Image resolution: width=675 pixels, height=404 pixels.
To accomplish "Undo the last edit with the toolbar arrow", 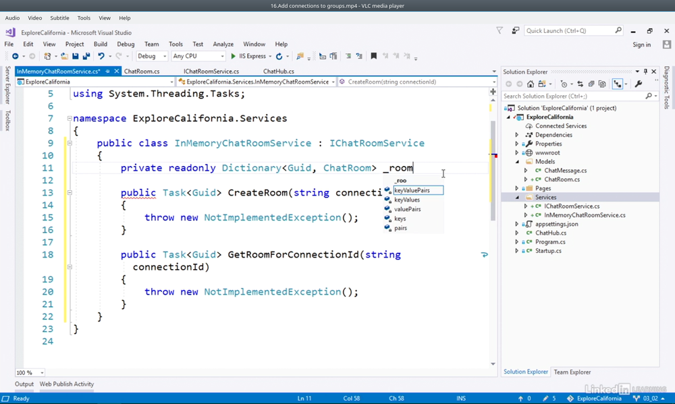I will point(101,56).
